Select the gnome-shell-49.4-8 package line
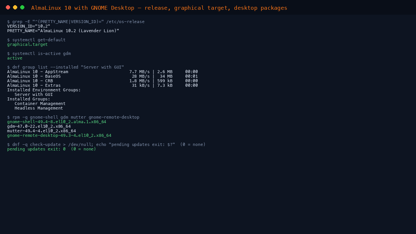Viewport: 416px width, 234px height. (x=57, y=122)
